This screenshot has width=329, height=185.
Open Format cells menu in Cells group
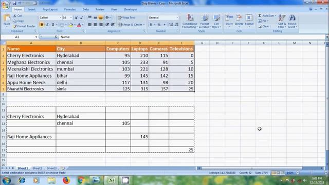coord(249,21)
